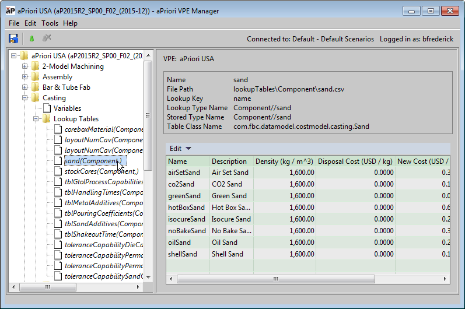Click the save icon in the toolbar
The image size is (465, 309).
point(13,38)
